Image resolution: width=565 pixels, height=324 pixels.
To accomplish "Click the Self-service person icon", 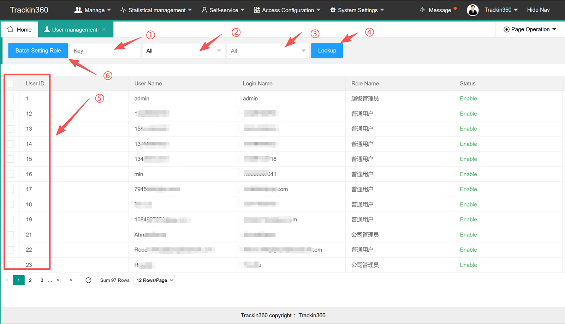I will pos(204,10).
